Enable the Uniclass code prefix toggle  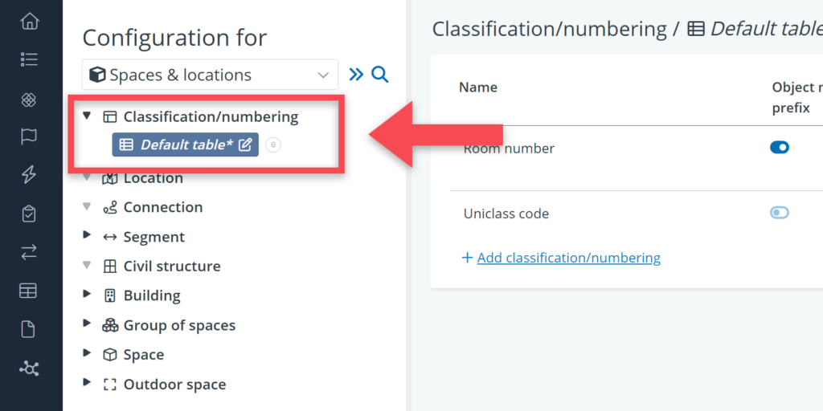point(780,212)
